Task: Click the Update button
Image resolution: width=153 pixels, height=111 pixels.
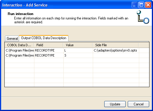Action: tap(115, 104)
